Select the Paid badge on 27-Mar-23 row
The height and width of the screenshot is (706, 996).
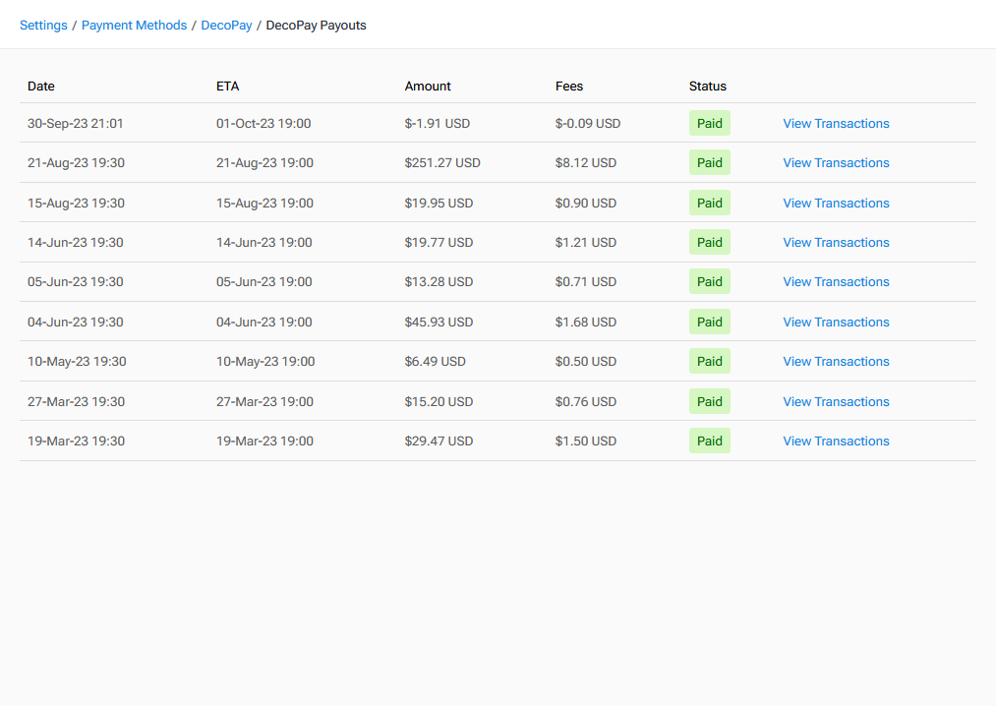click(710, 401)
